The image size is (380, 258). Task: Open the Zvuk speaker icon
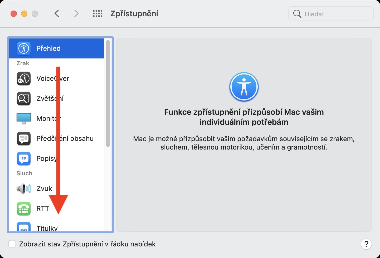(24, 188)
